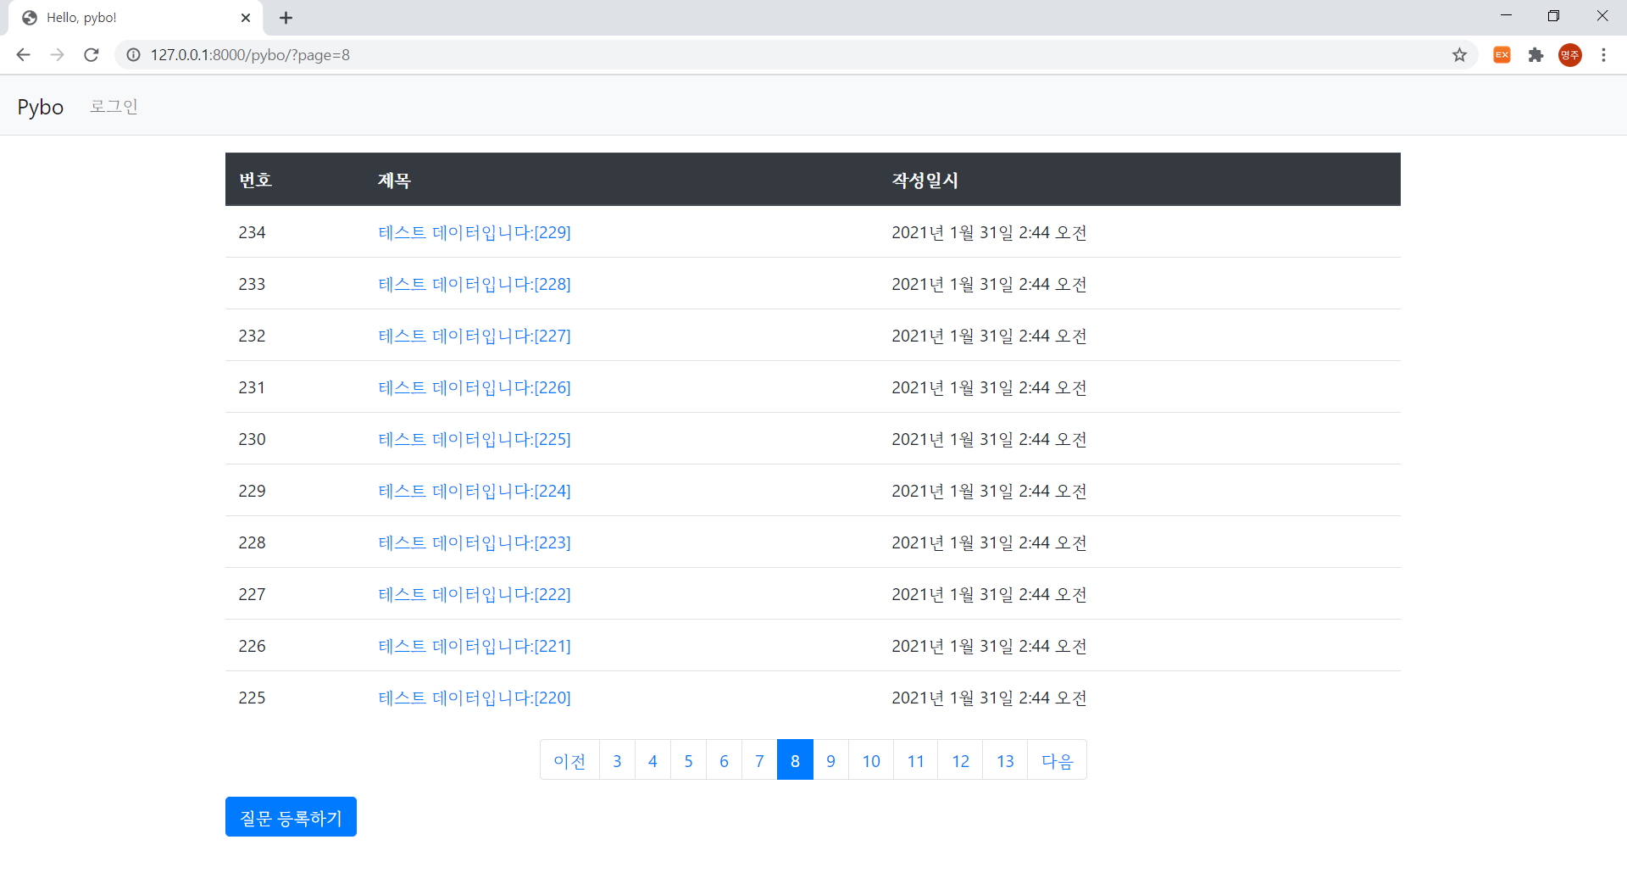Screen dimensions: 1627x873
Task: Jump to page 13 in pagination
Action: click(x=1004, y=760)
